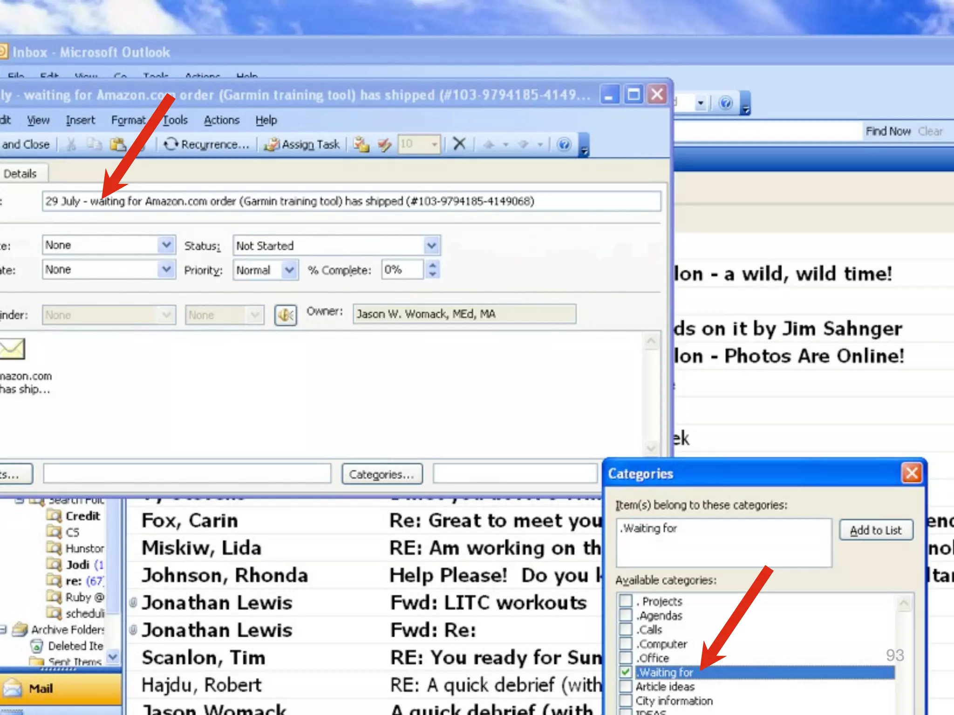Viewport: 954px width, 715px height.
Task: Click the Send Status Report toolbar icon
Action: pyautogui.click(x=361, y=144)
